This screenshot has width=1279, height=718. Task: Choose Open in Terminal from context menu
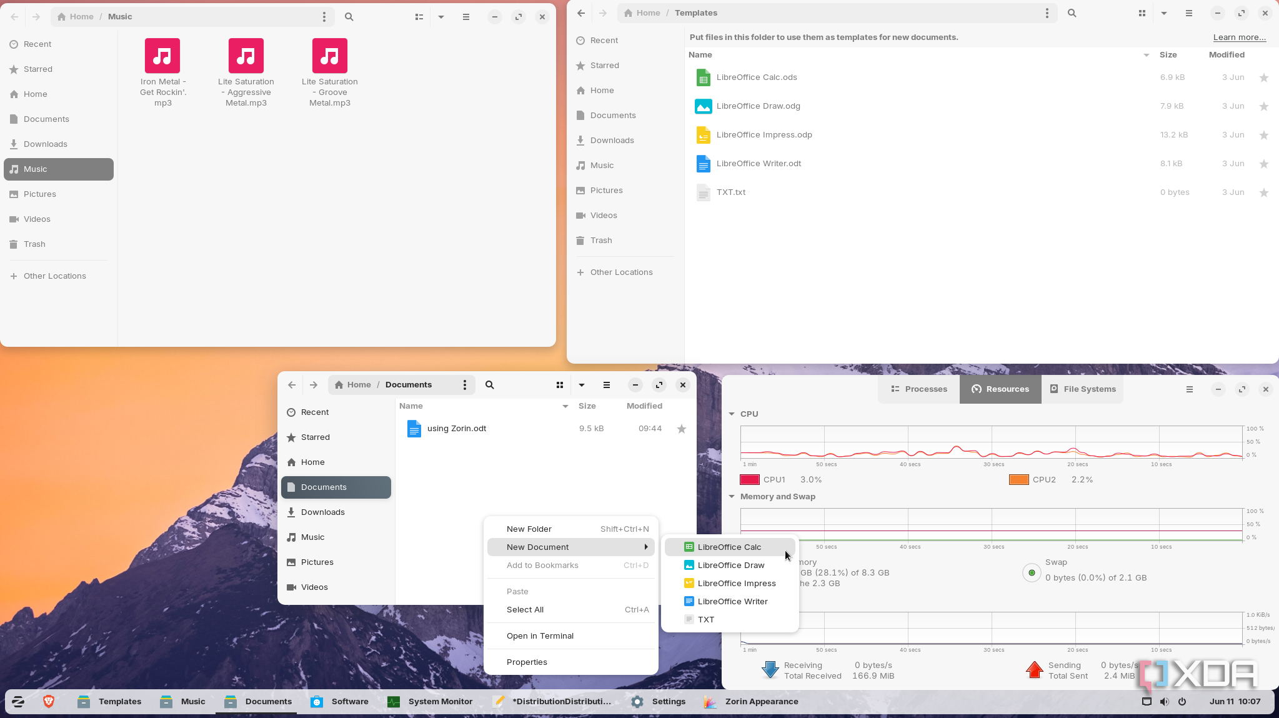571,636
